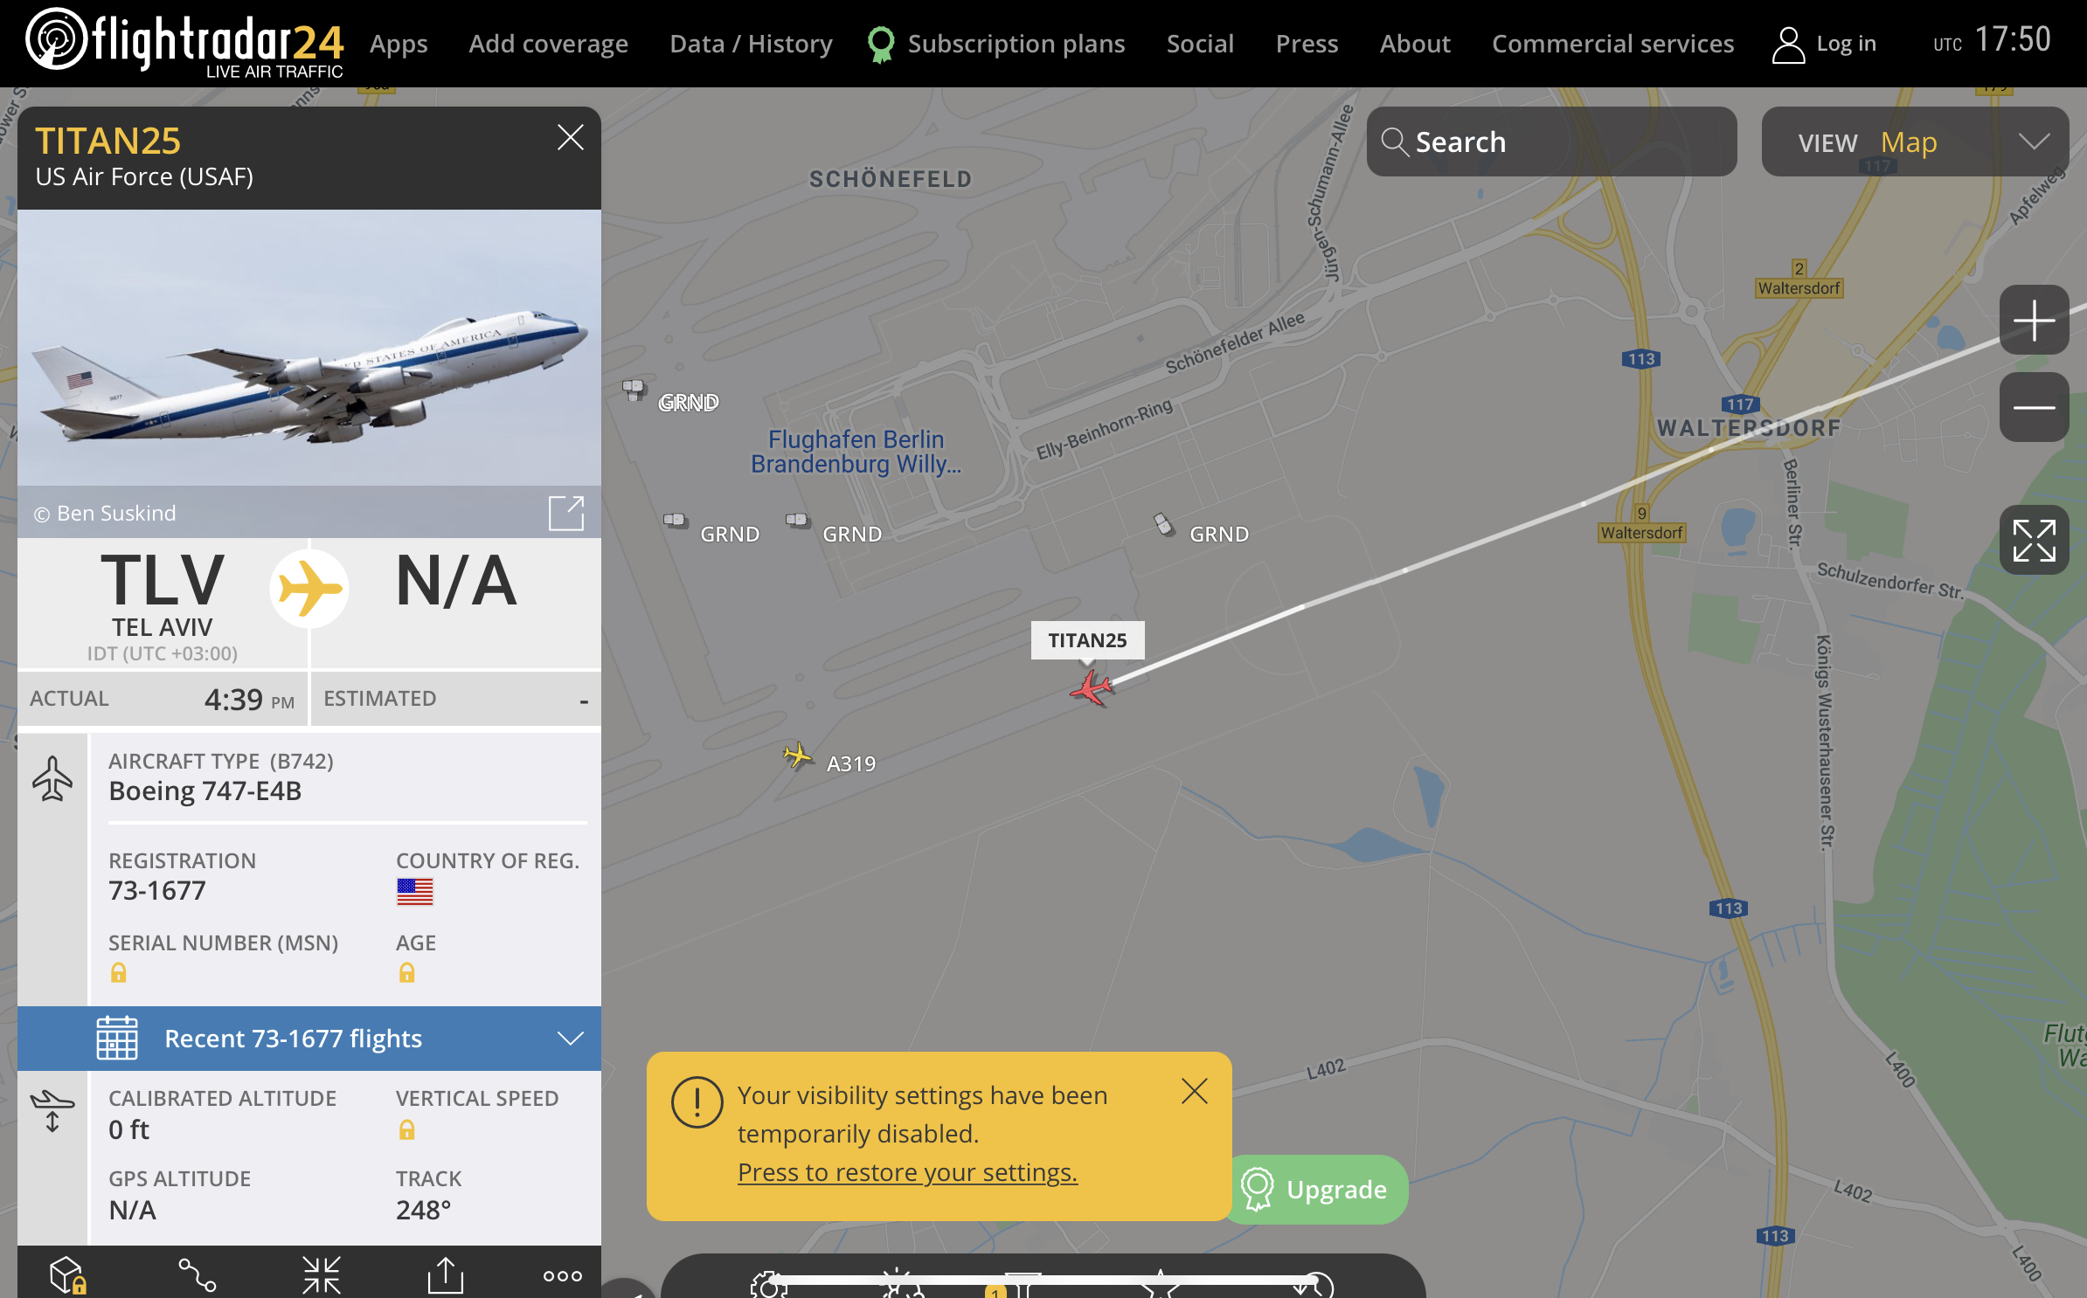Zoom out with the minus button
Screen dimensions: 2087x1298
(x=2033, y=407)
